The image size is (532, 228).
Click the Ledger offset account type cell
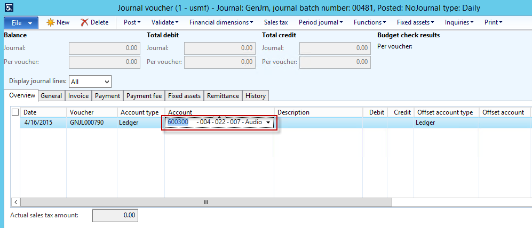(447, 123)
